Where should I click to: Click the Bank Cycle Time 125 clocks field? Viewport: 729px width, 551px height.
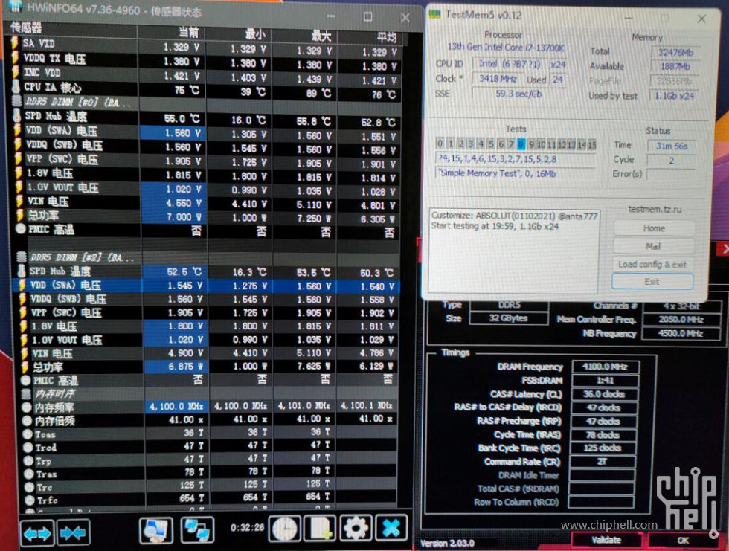tap(603, 448)
